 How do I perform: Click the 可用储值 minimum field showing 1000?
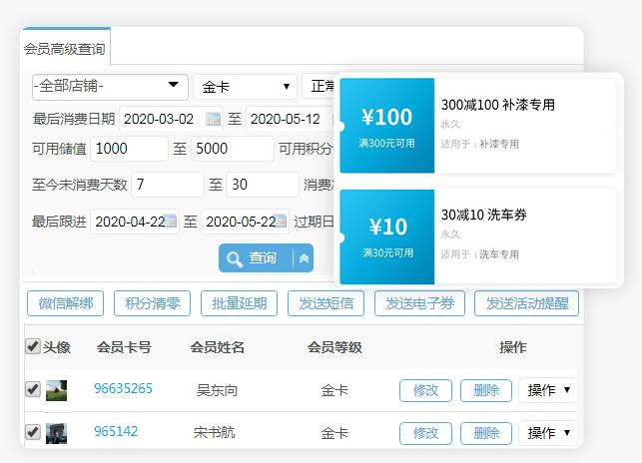[x=129, y=149]
